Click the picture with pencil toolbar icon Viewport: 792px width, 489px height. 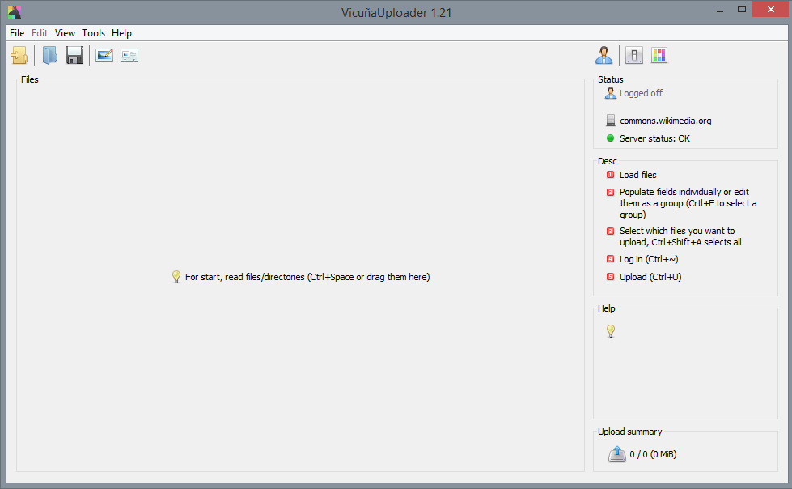tap(104, 55)
